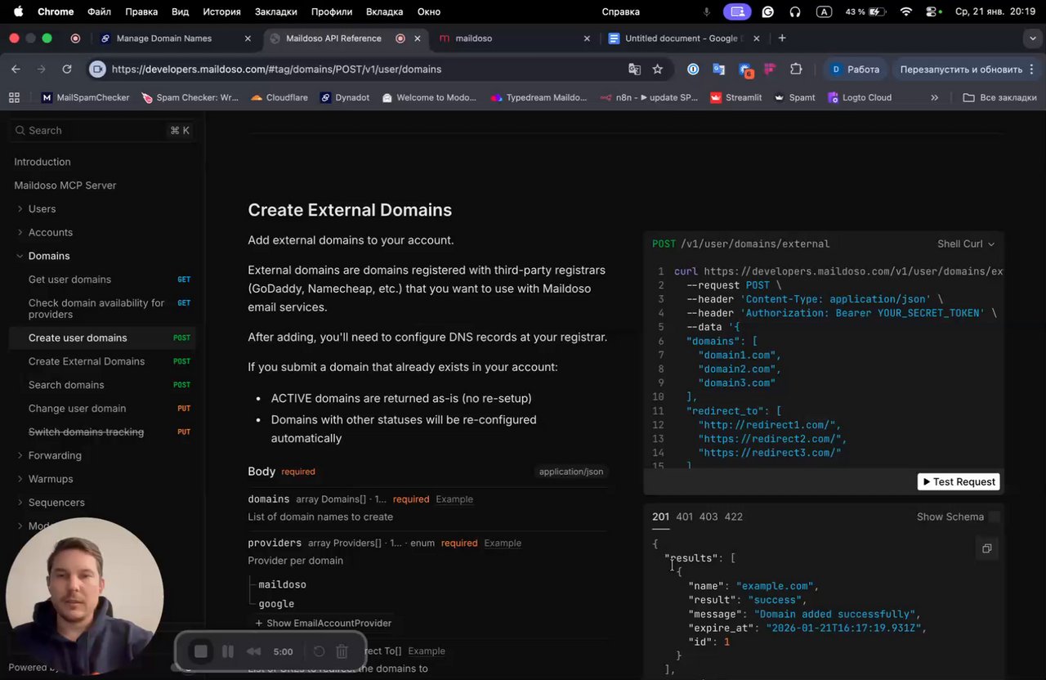
Task: Open Create External Domains in the sidebar
Action: tap(102, 361)
